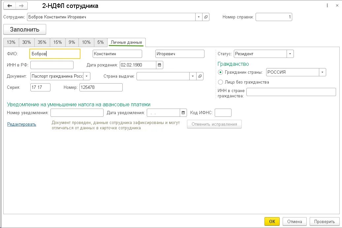Click the Проверить button
342x228 pixels.
pos(325,221)
